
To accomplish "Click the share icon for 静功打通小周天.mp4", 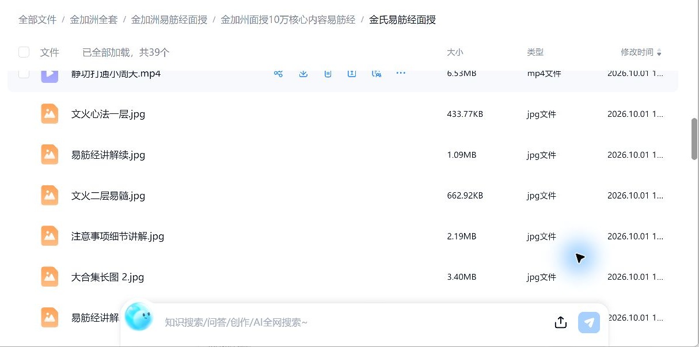I will (279, 74).
